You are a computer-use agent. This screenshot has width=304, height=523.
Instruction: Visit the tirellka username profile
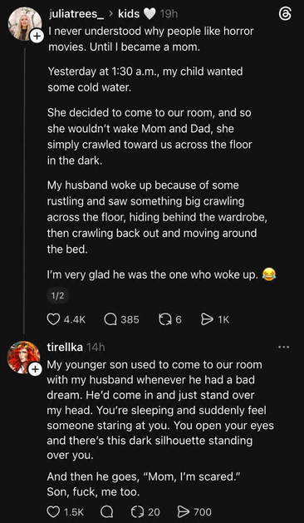click(65, 347)
